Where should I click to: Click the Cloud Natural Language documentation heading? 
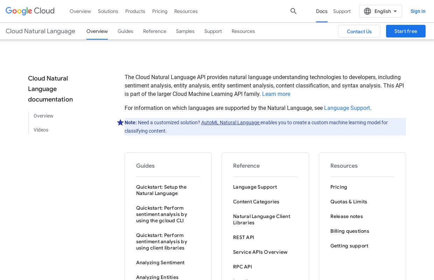click(50, 89)
